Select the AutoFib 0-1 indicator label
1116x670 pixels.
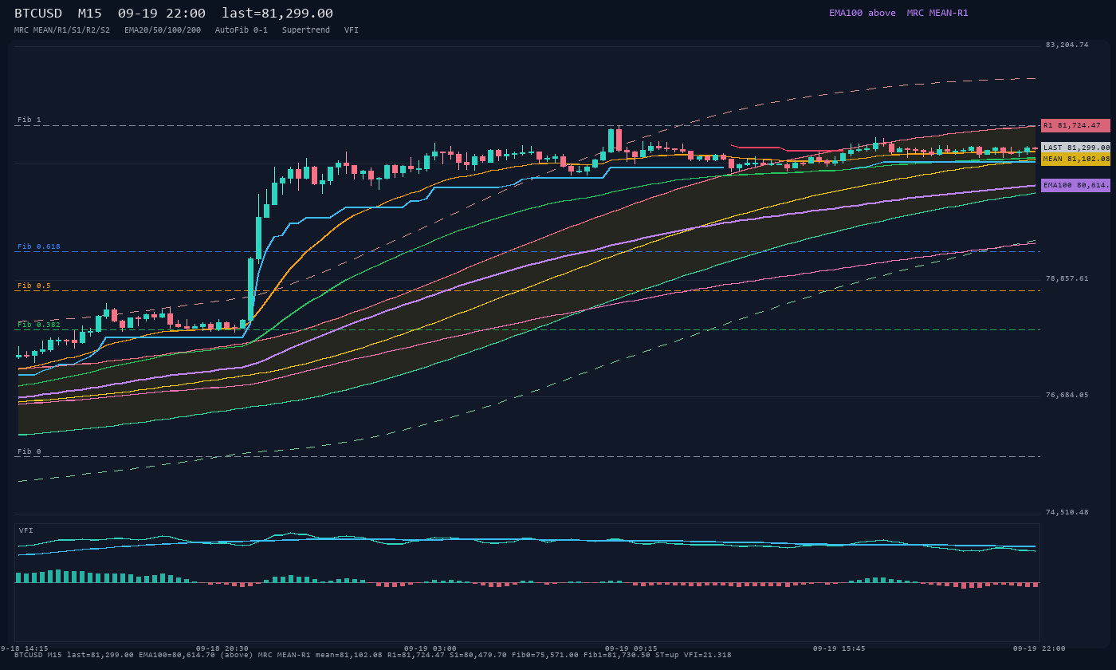(x=242, y=30)
